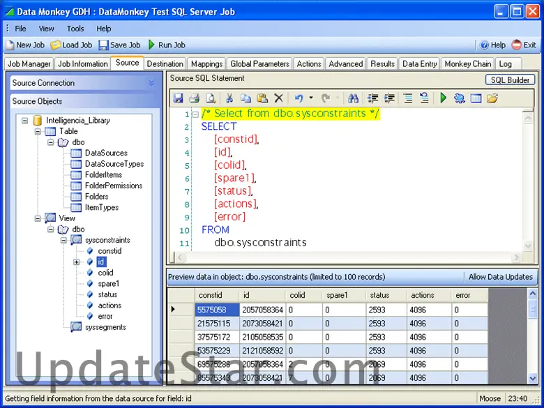The image size is (544, 408).
Task: Open the Advanced tab
Action: (345, 64)
